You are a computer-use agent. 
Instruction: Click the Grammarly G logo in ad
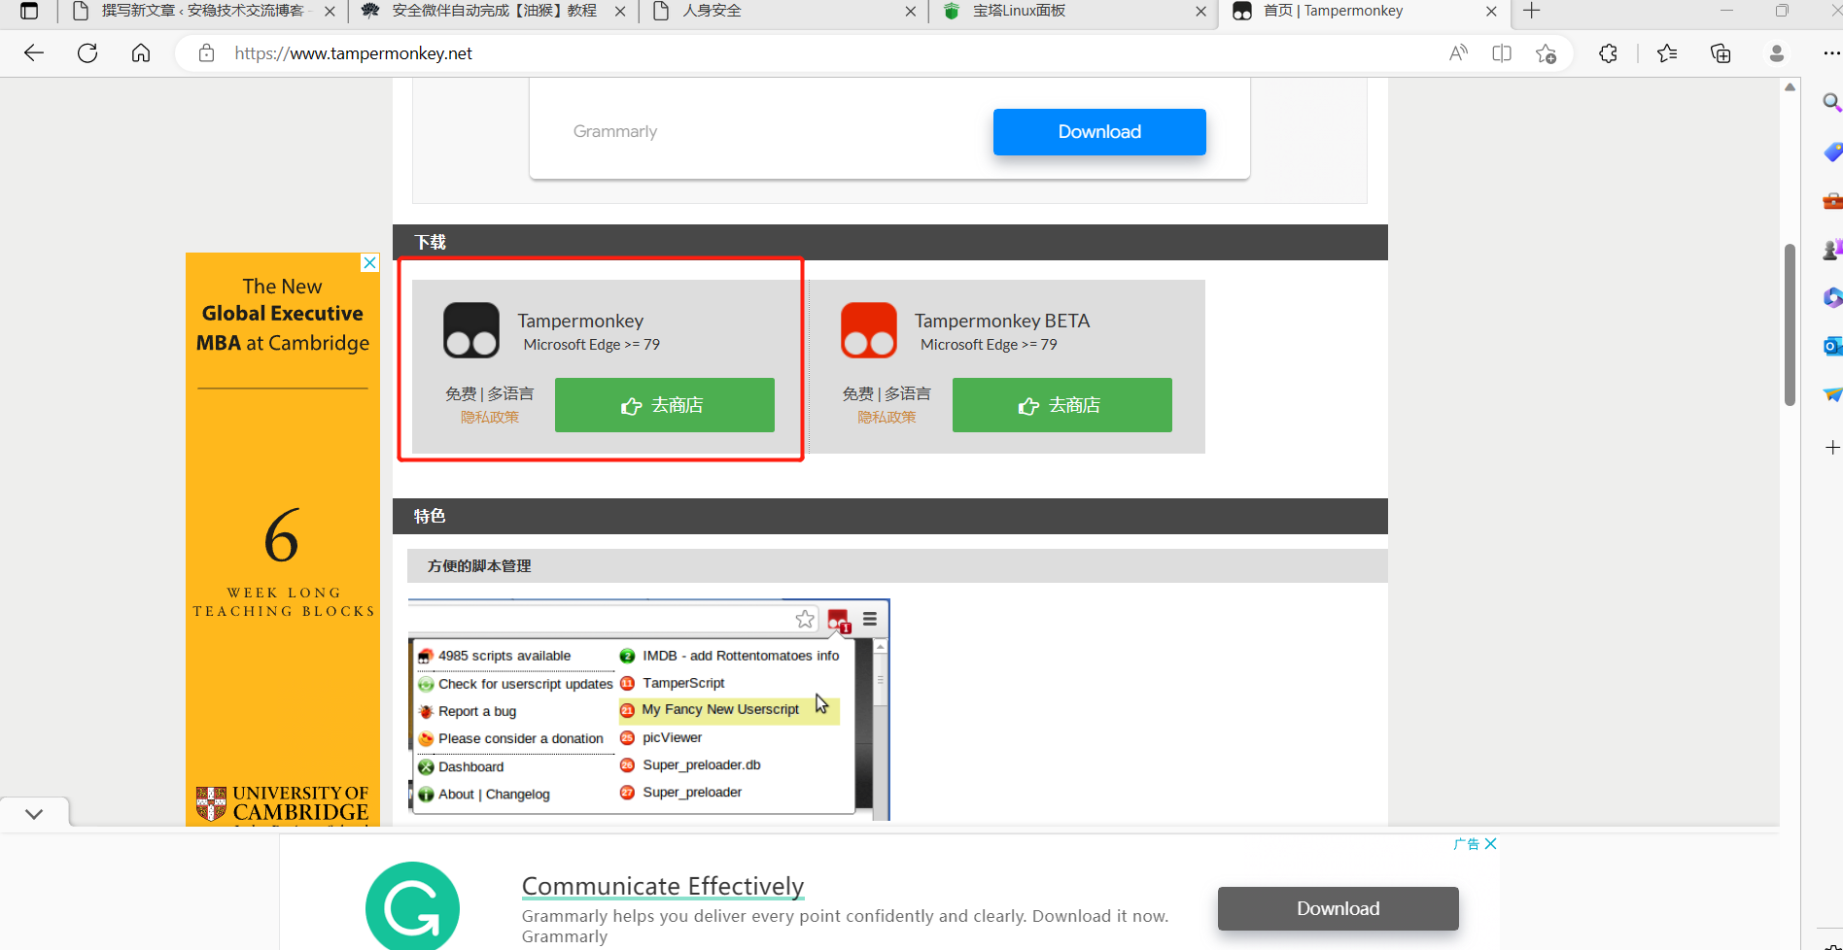[413, 906]
